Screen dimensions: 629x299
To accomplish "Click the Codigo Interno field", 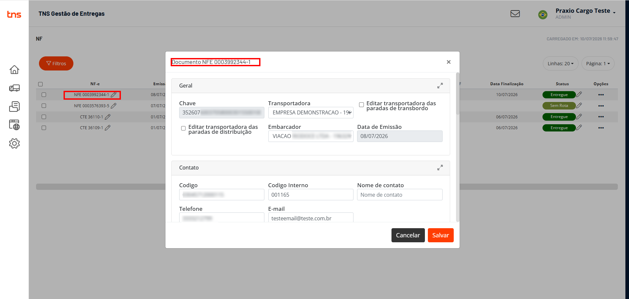I will point(311,194).
